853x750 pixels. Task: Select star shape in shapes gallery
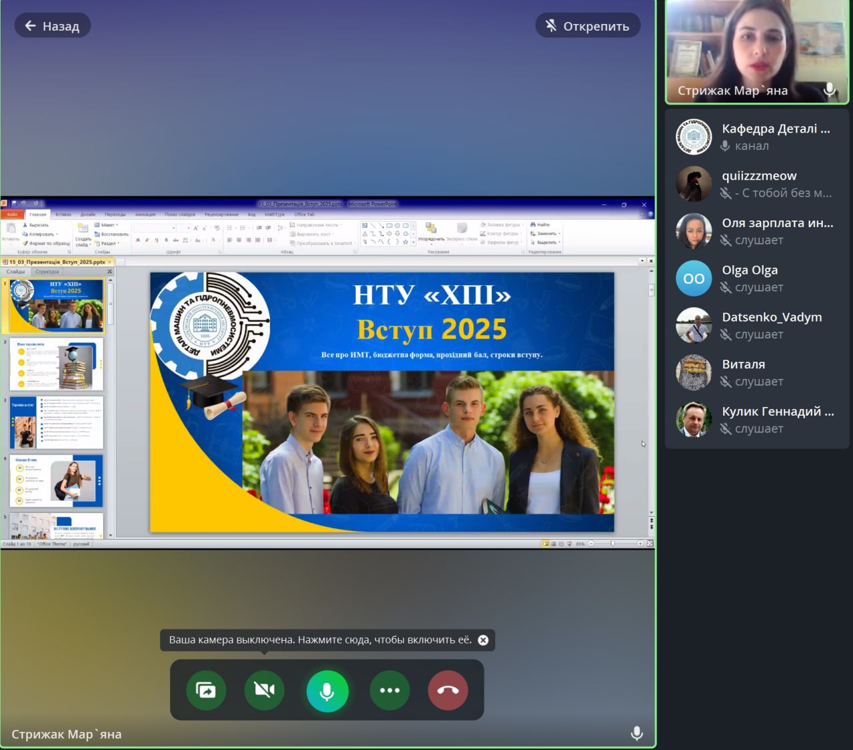tap(405, 242)
